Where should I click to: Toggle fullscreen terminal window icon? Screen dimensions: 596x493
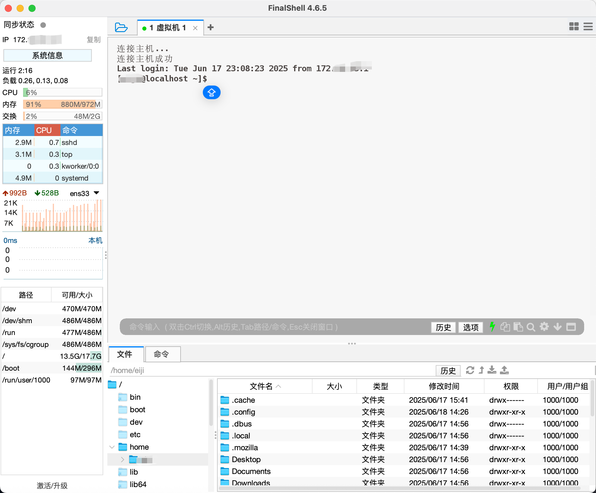tap(571, 327)
